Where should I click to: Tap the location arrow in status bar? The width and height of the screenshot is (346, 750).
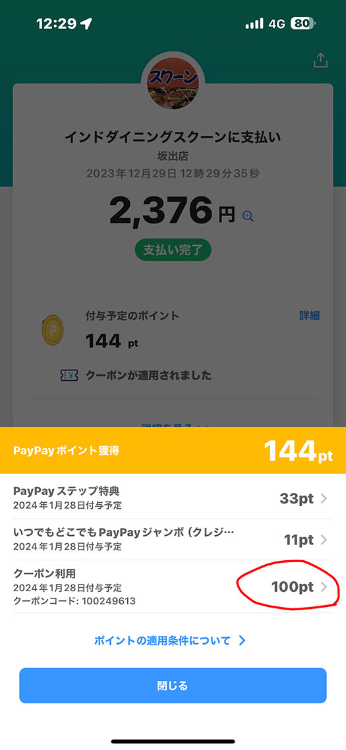[86, 23]
